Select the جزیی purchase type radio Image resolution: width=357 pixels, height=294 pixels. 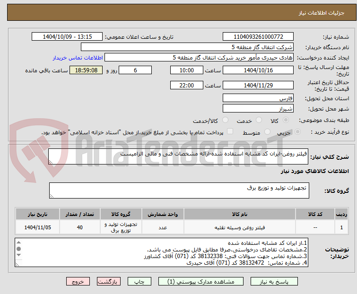click(x=297, y=132)
